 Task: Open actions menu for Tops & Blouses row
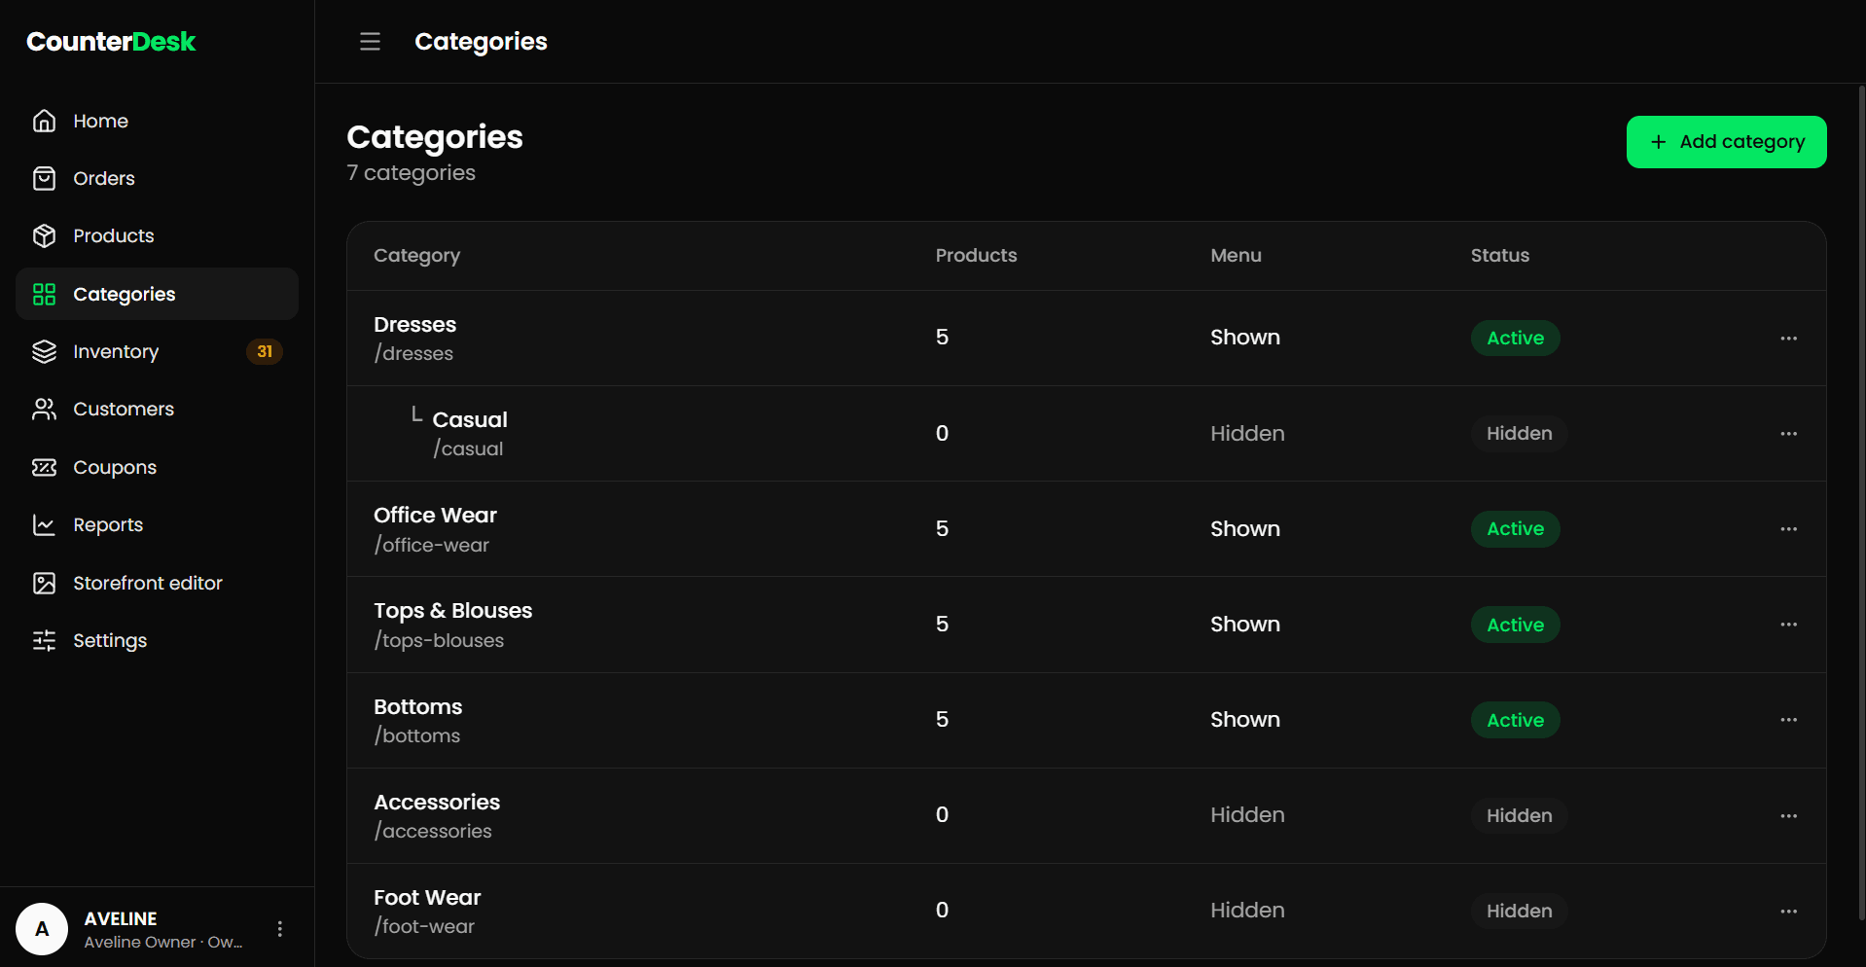[1788, 624]
